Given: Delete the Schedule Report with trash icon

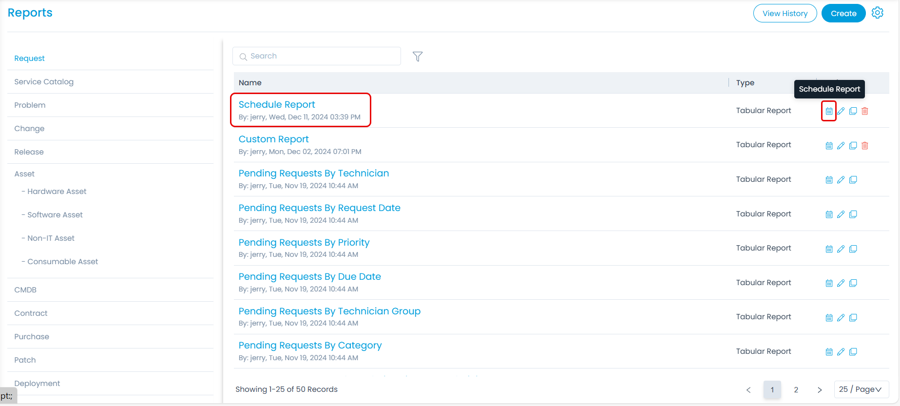Looking at the screenshot, I should 865,111.
